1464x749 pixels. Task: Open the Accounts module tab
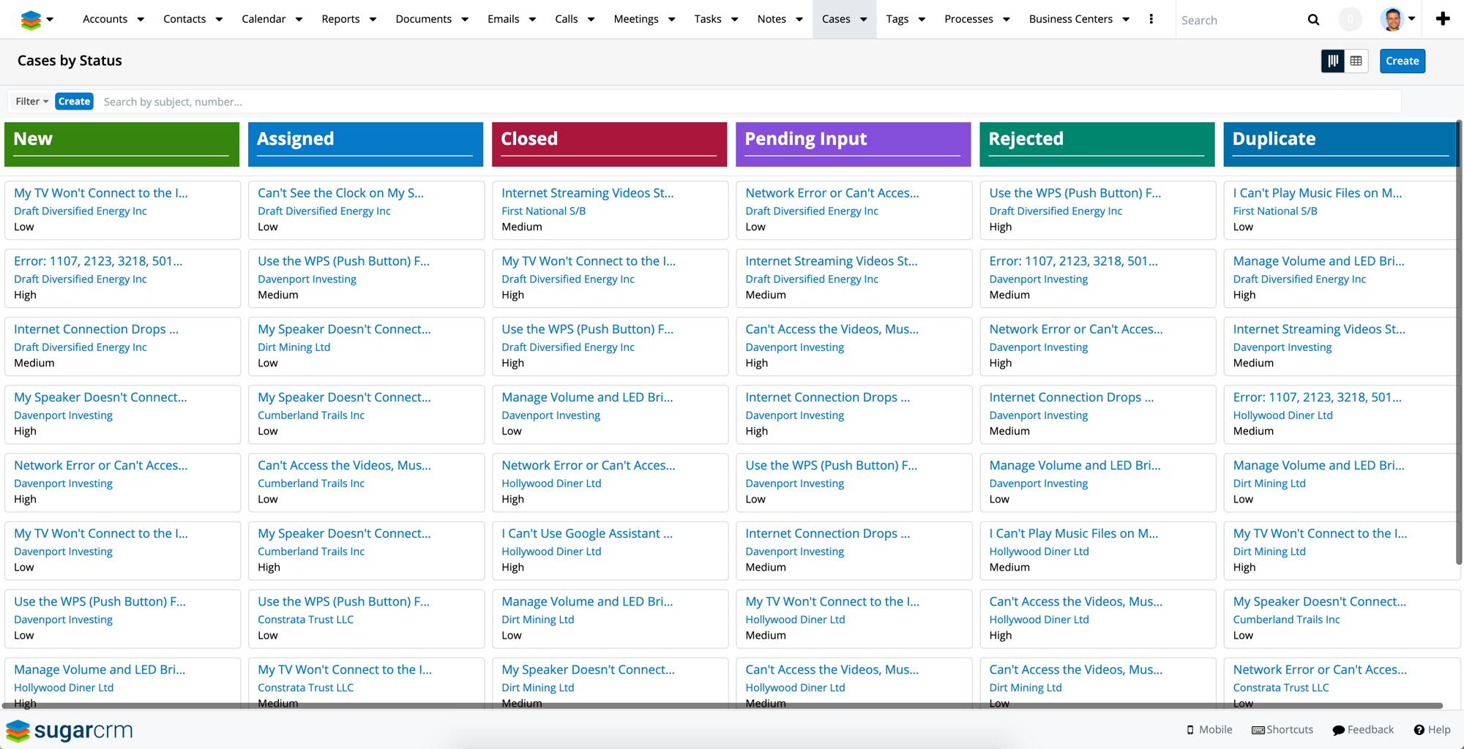pyautogui.click(x=105, y=19)
